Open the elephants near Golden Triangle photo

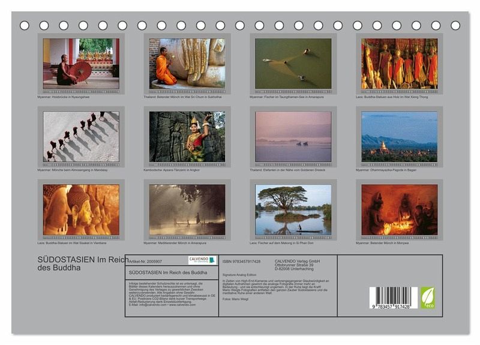tap(293, 137)
